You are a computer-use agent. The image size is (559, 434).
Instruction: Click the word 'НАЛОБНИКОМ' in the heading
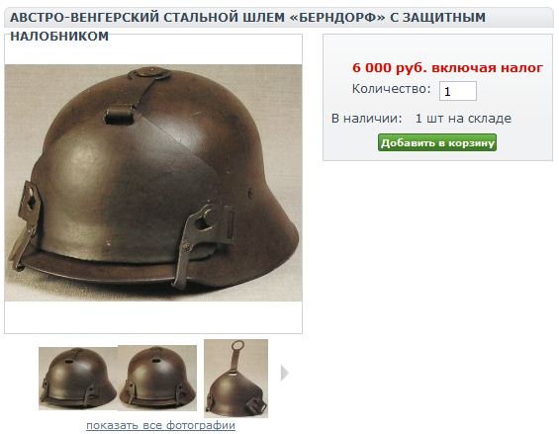[59, 37]
